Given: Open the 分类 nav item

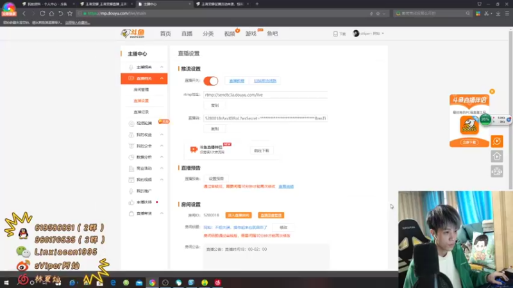Looking at the screenshot, I should coord(208,34).
